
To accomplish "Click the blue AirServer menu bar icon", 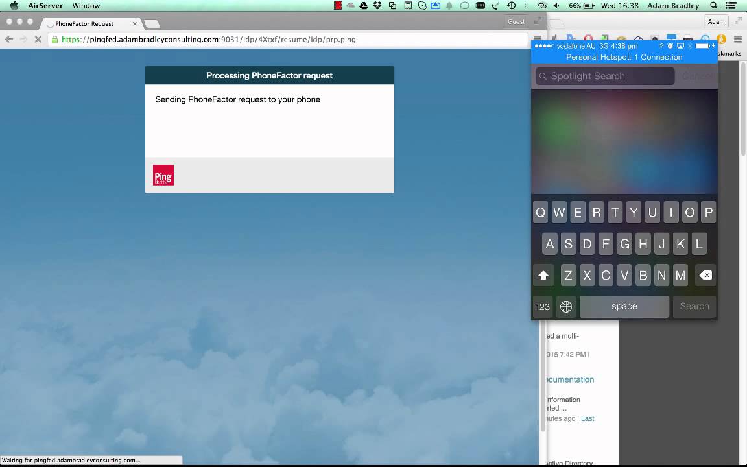I will tap(436, 6).
